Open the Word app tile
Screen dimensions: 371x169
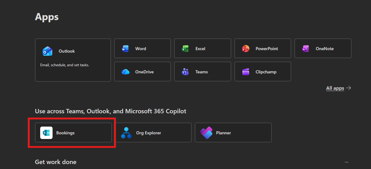(x=143, y=48)
